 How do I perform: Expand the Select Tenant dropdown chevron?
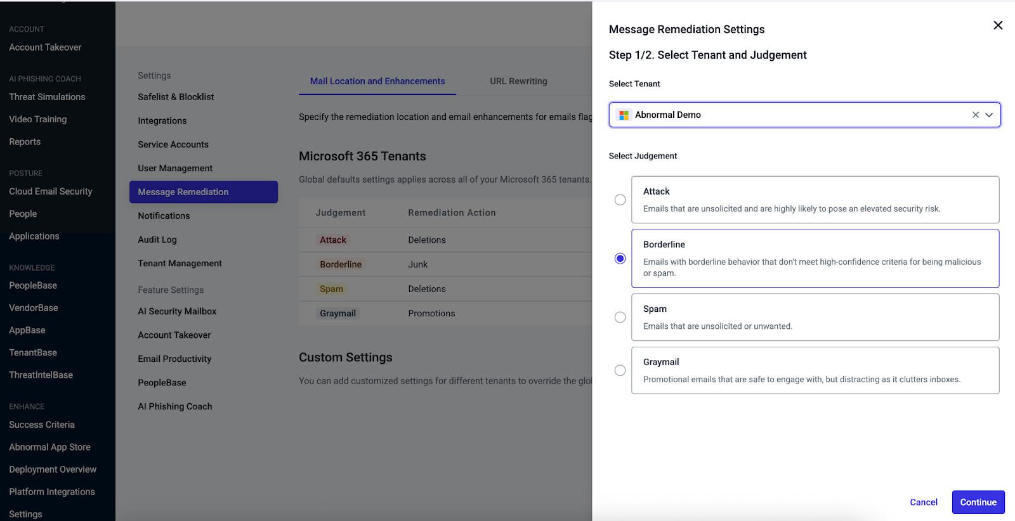pyautogui.click(x=989, y=115)
